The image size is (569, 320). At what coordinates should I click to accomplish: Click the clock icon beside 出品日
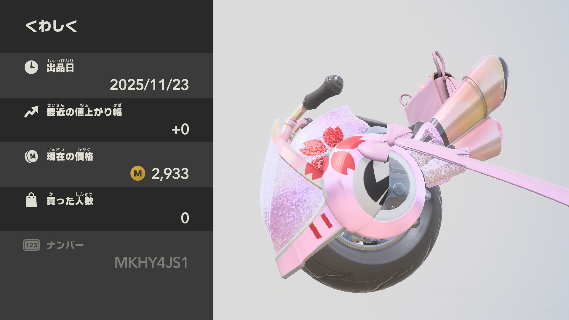click(x=31, y=67)
